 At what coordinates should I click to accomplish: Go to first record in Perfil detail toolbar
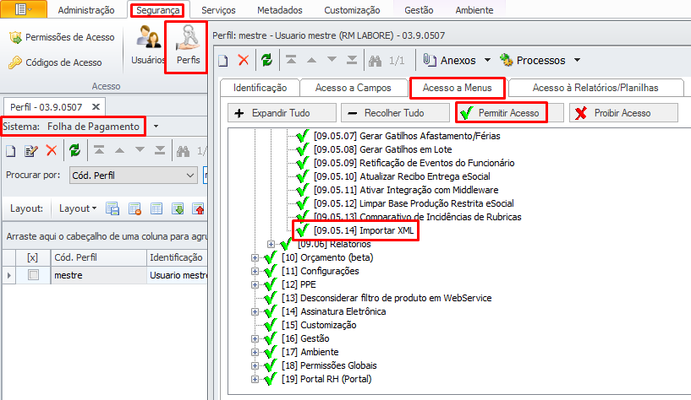[291, 60]
